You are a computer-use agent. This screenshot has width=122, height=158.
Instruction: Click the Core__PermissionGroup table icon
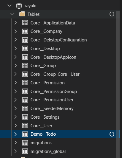click(25, 91)
